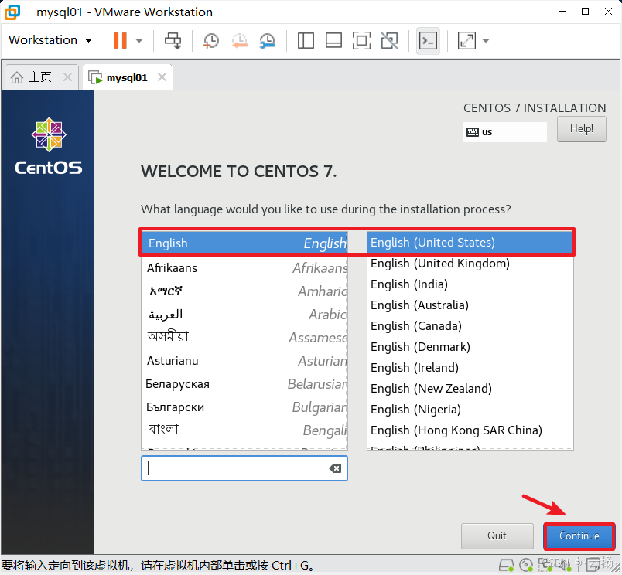622x575 pixels.
Task: Click the us keyboard layout indicator
Action: 504,132
